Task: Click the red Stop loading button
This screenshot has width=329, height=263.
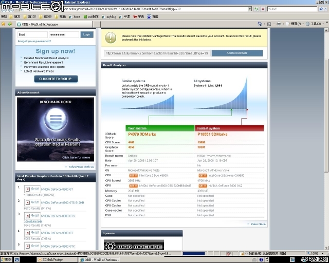Action: [x=263, y=9]
